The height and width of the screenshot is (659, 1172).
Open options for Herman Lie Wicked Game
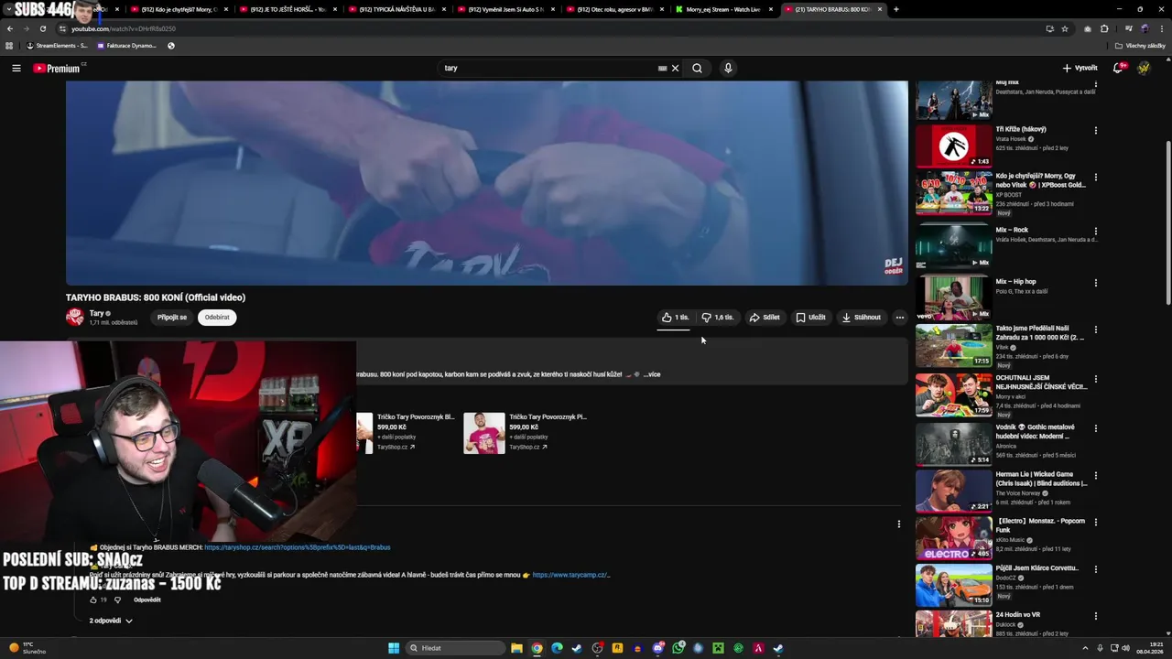coord(1095,476)
